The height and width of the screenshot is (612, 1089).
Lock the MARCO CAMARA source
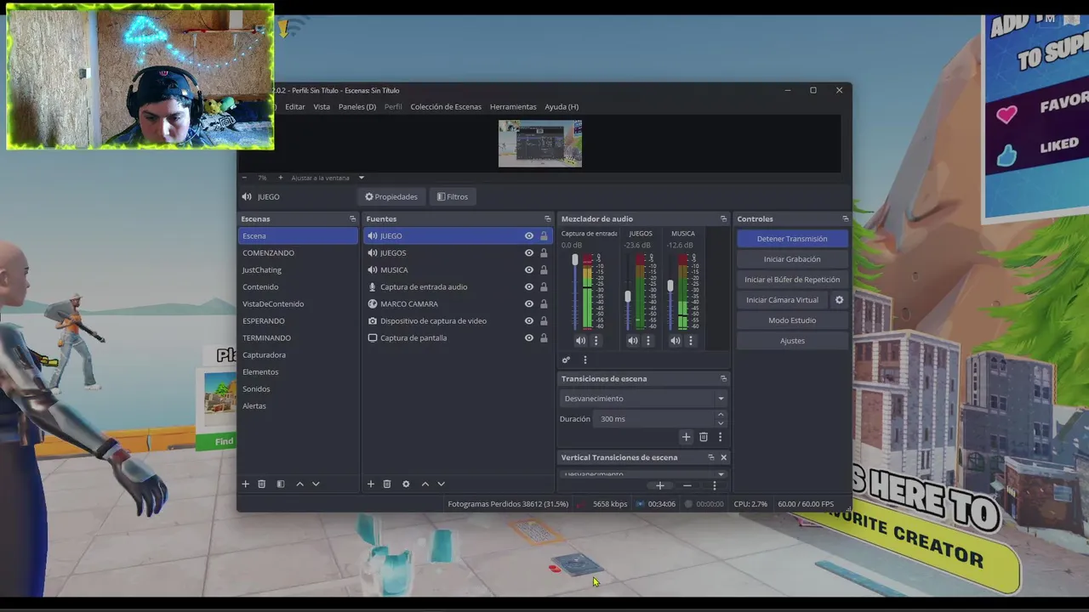[x=544, y=304]
